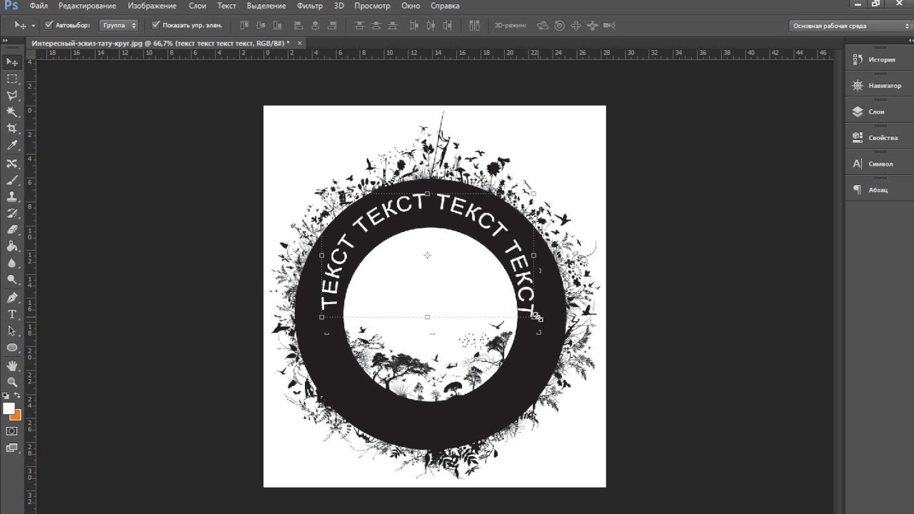Align top edges in options bar
The width and height of the screenshot is (914, 514).
tap(245, 26)
